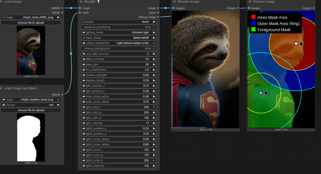The image size is (321, 174).
Task: Click the Load Image IMAGE output dot
Action: click(62, 8)
